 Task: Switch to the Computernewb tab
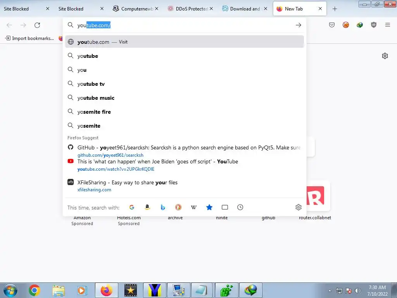(x=135, y=9)
